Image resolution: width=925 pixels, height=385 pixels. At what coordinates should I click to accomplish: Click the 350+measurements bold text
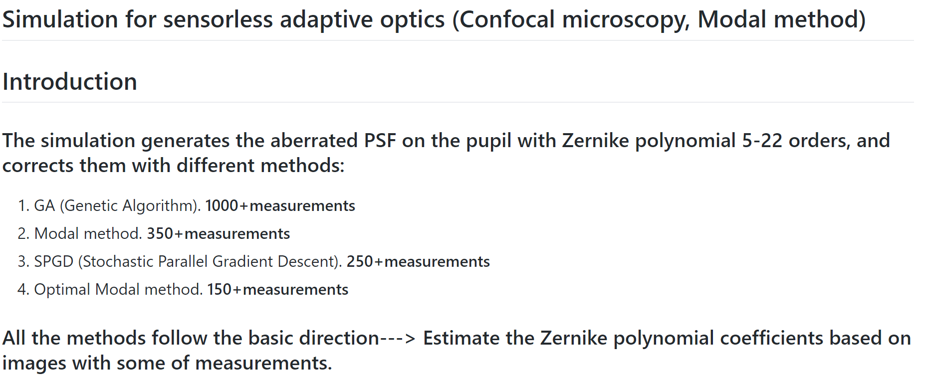tap(218, 233)
